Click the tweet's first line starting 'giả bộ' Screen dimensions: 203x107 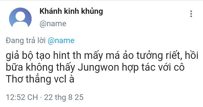pos(102,56)
